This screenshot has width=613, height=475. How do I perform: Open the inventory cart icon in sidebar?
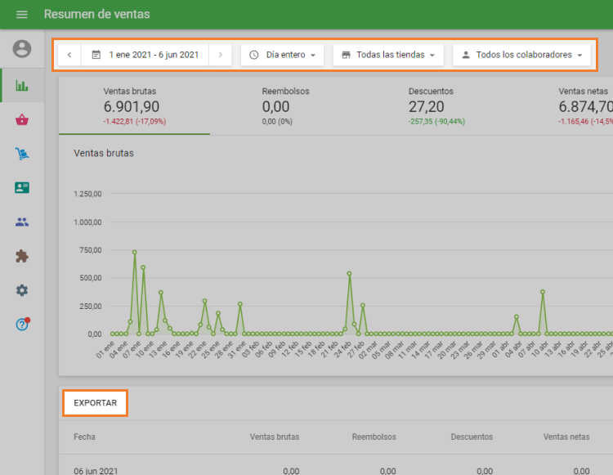[x=22, y=154]
